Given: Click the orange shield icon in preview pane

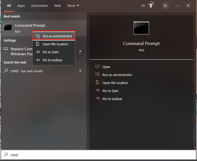Looking at the screenshot, I should point(98,74).
